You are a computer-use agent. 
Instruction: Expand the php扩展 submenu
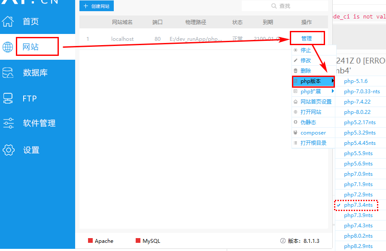[x=313, y=92]
